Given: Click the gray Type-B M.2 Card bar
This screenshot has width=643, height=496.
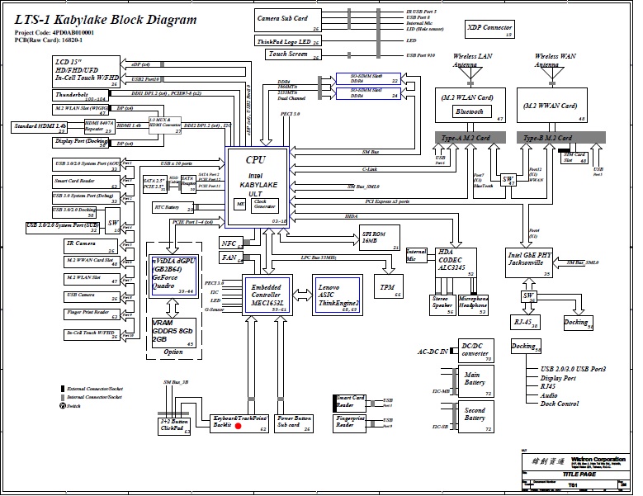Looking at the screenshot, I should (561, 138).
